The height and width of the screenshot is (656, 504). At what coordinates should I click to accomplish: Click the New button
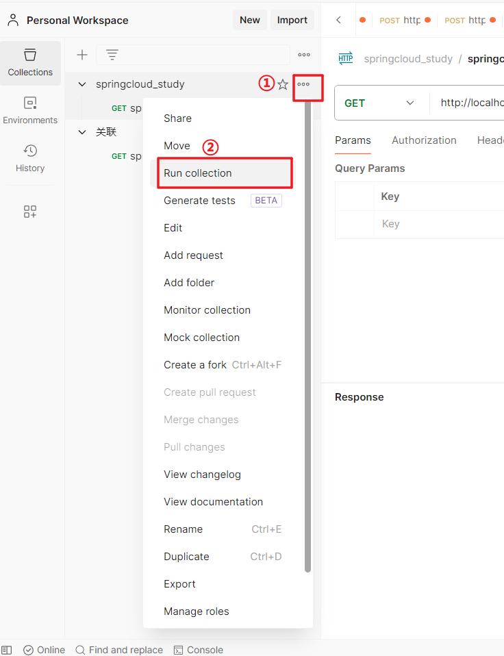point(249,20)
